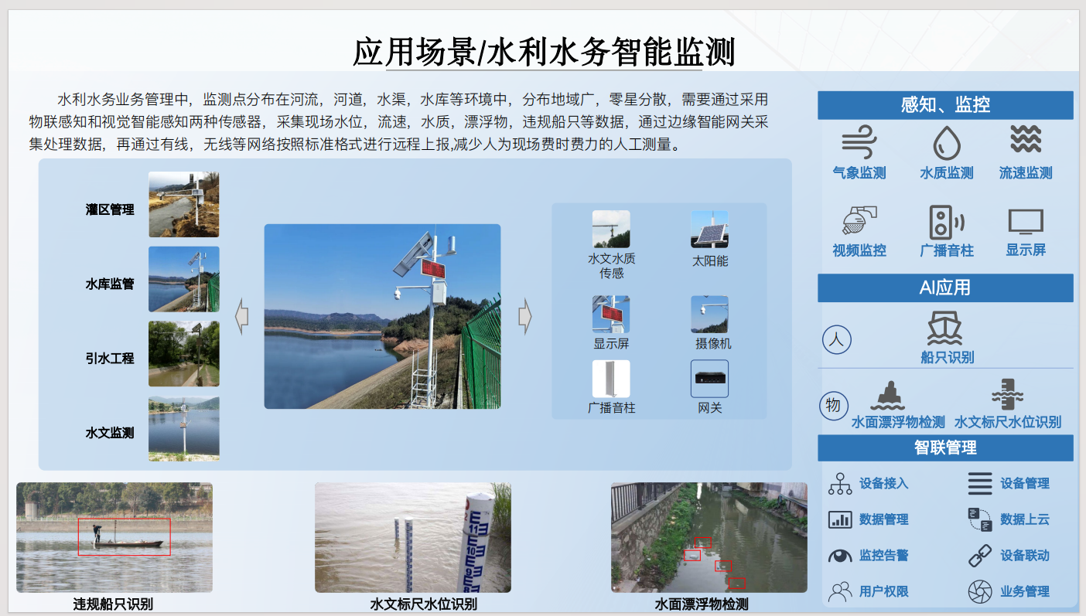This screenshot has width=1086, height=616.
Task: Click the 智联管理 section header
Action: 945,448
